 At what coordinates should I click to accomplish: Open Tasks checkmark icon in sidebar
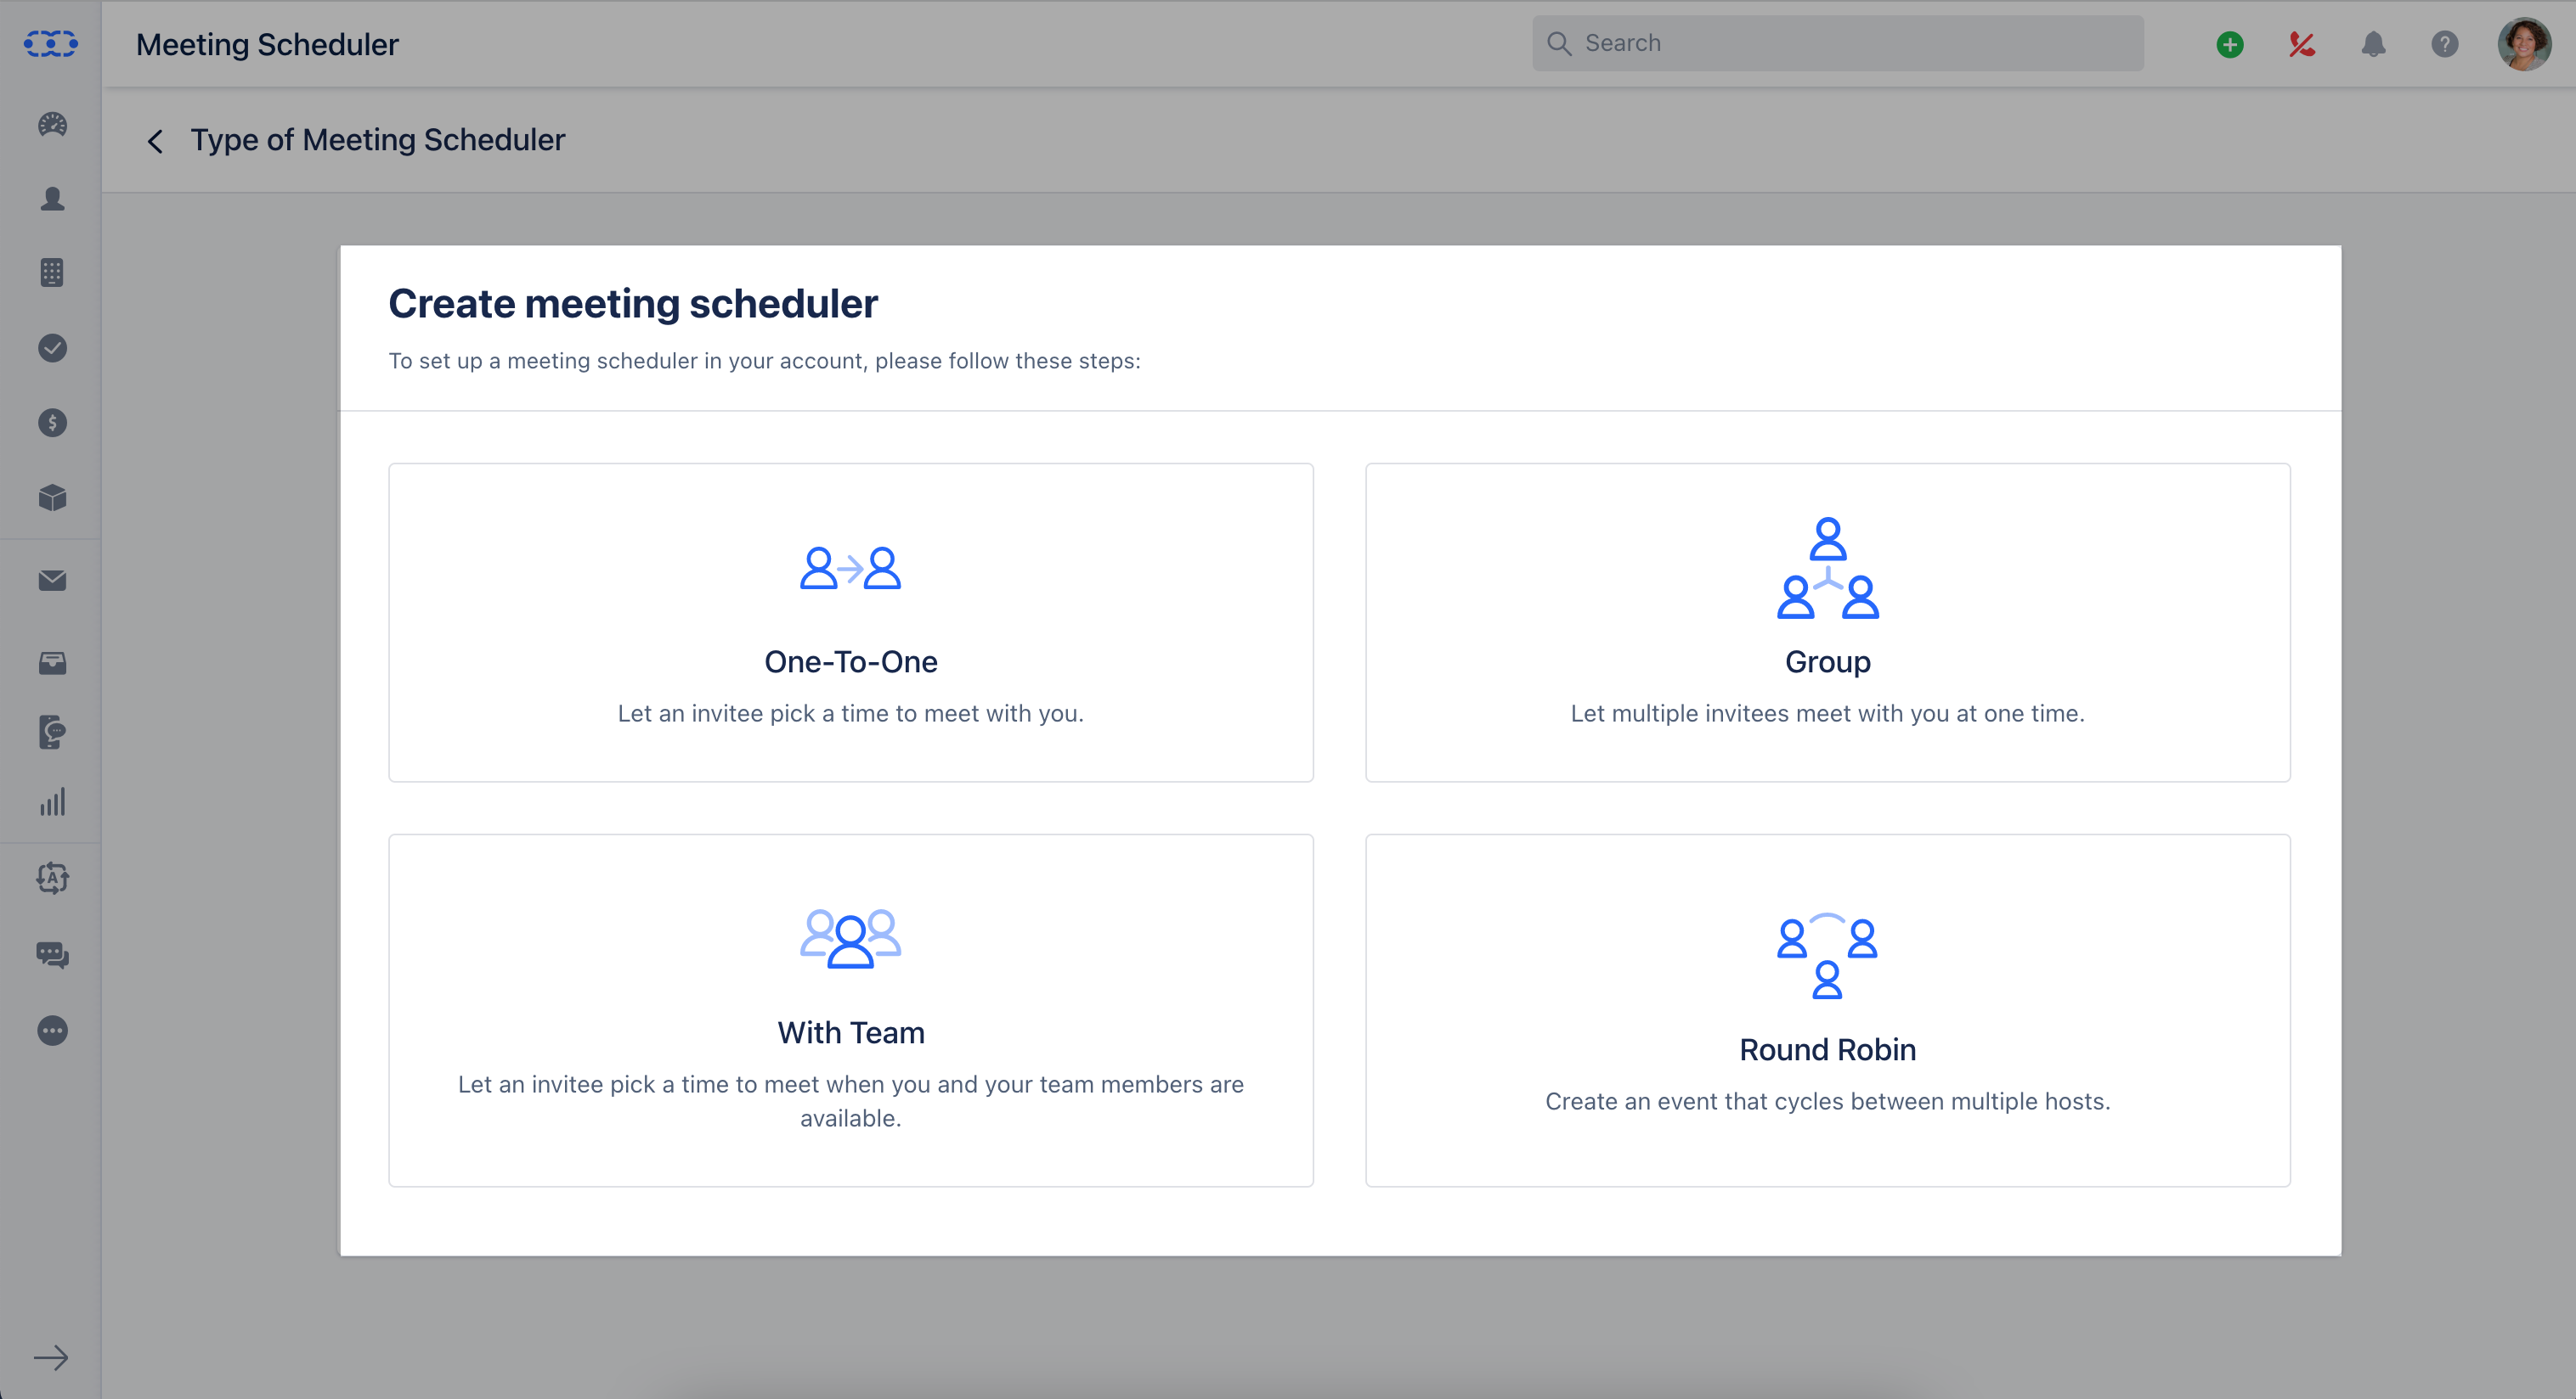click(52, 348)
